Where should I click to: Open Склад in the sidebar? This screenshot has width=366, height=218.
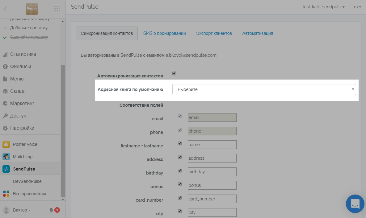[x=17, y=91]
